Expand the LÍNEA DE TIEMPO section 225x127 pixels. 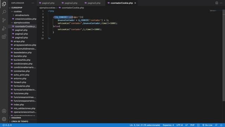pyautogui.click(x=20, y=121)
